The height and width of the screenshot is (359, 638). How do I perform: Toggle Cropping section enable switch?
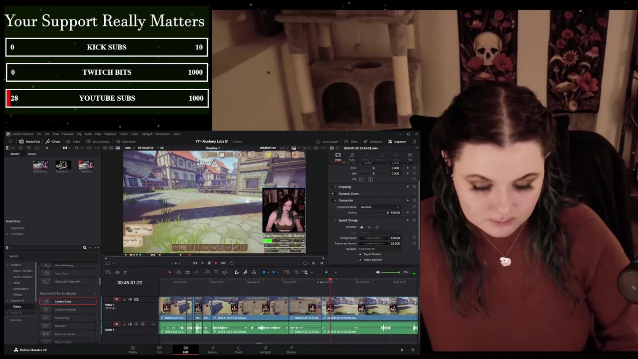click(334, 187)
